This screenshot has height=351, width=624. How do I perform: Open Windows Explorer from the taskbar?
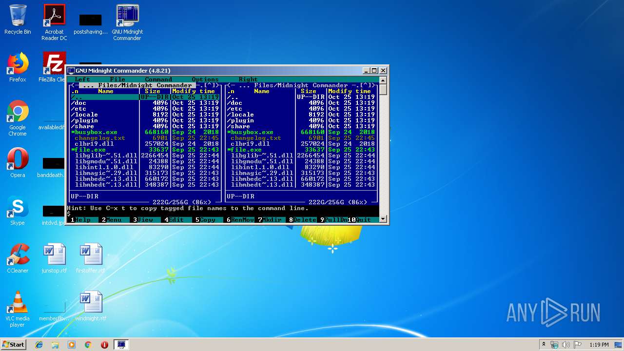[55, 345]
